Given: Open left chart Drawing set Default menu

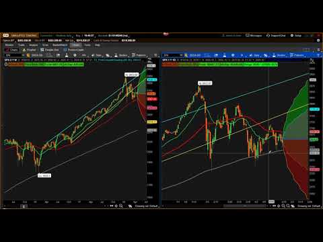Looking at the screenshot, I should point(146,206).
